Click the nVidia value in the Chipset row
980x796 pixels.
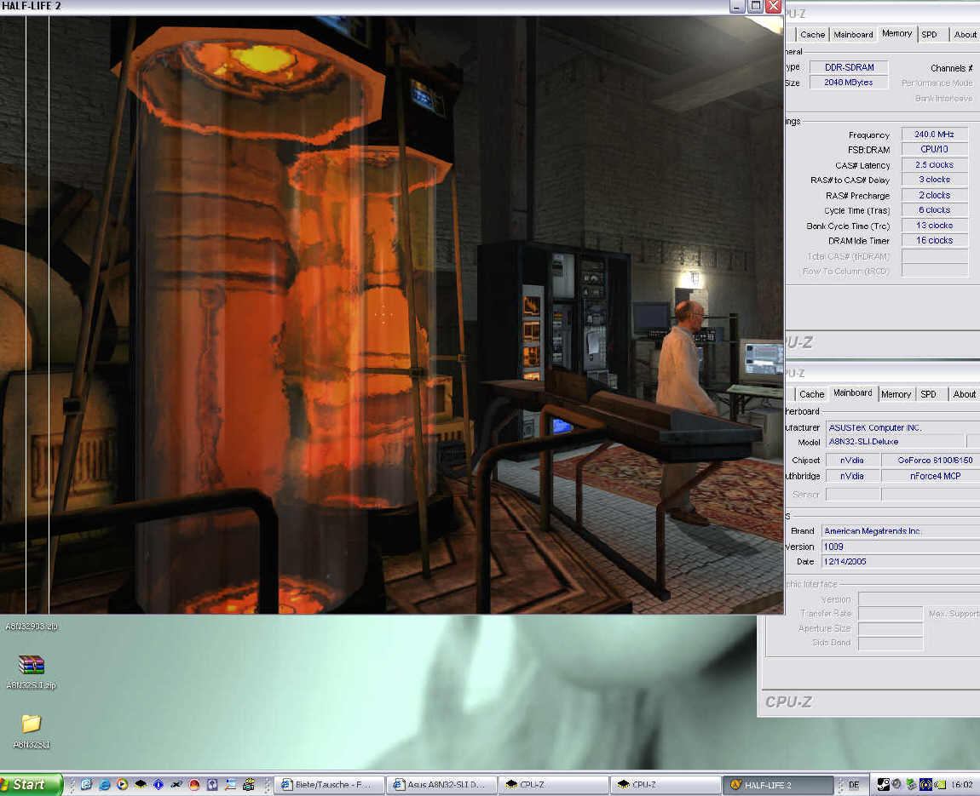852,460
